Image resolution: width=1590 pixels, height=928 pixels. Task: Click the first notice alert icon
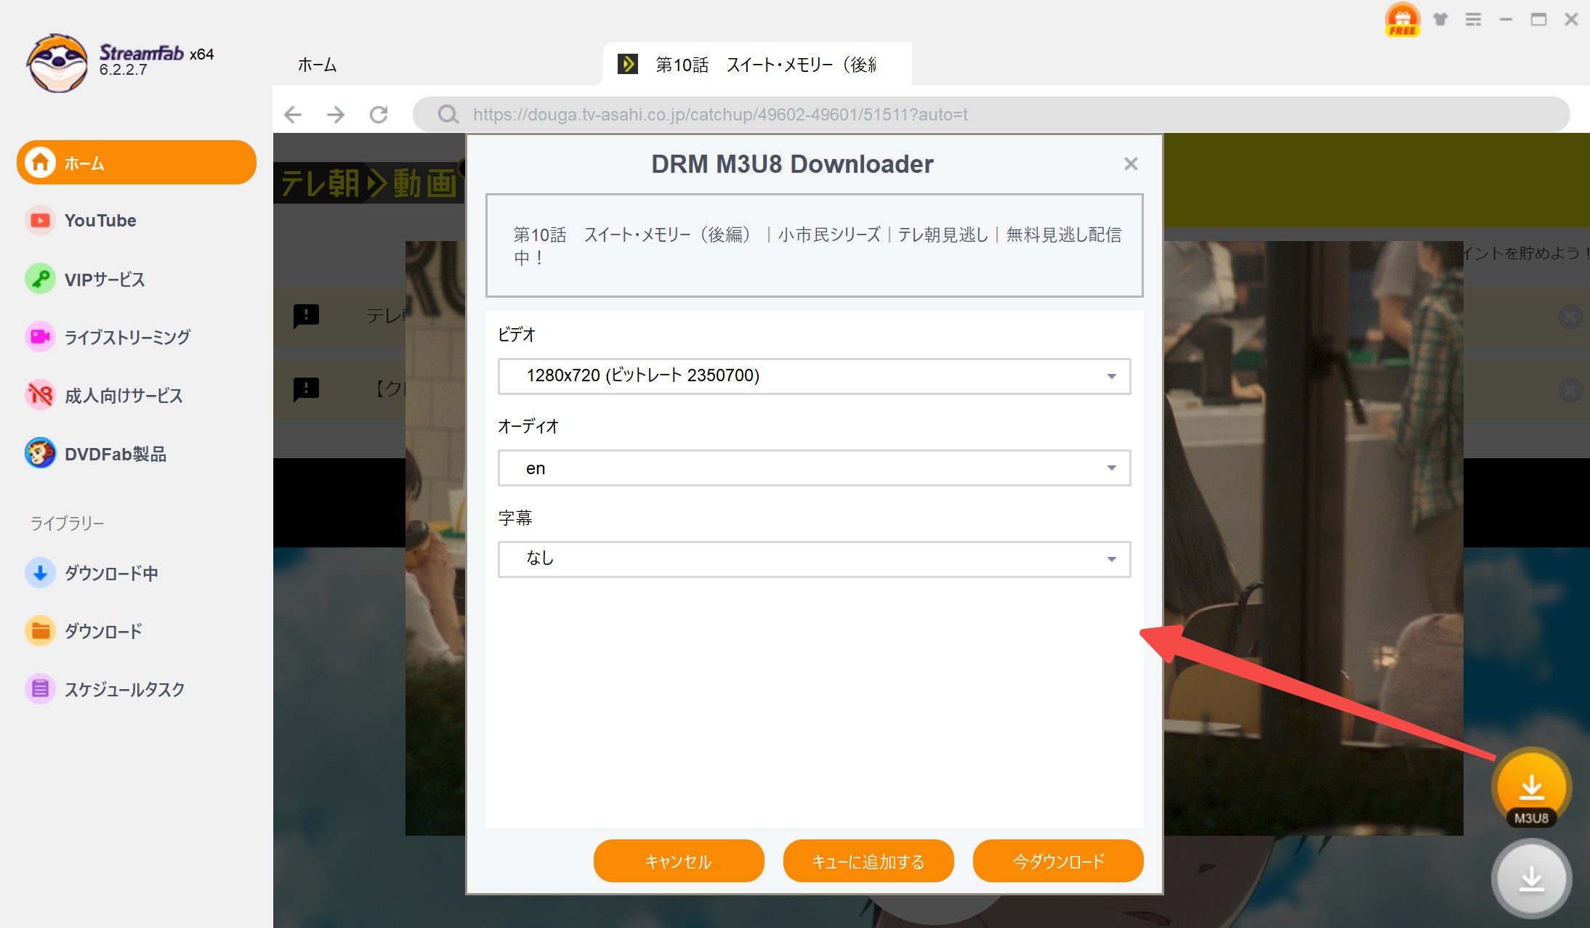[x=306, y=316]
